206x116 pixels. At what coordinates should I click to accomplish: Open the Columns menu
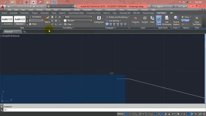[136, 20]
